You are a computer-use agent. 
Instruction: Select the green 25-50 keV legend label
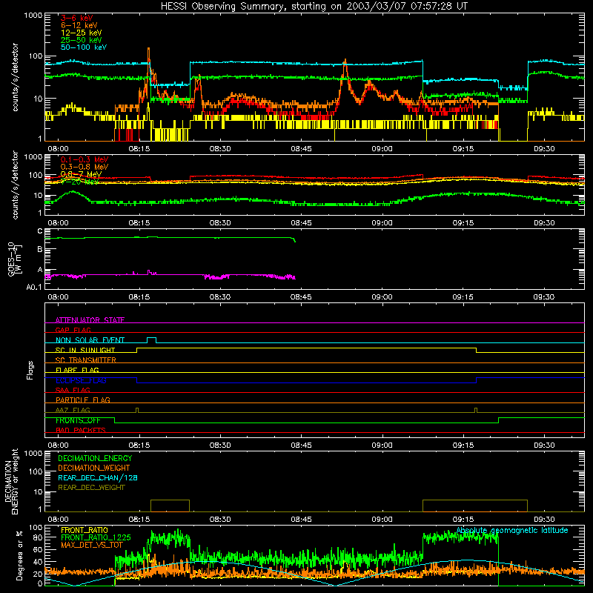82,40
